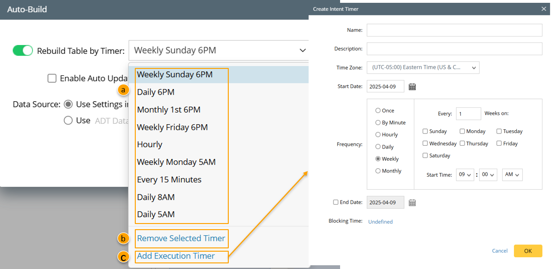Collapse the Rebuild Table timer dropdown

[x=302, y=51]
